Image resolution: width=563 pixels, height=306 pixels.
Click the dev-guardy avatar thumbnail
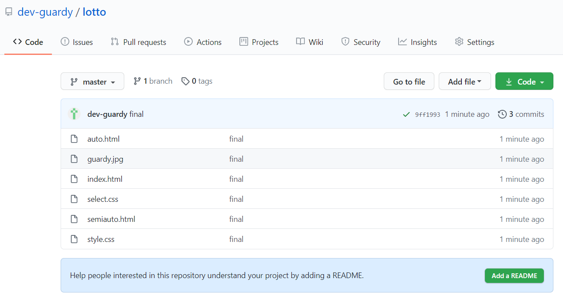coord(75,114)
